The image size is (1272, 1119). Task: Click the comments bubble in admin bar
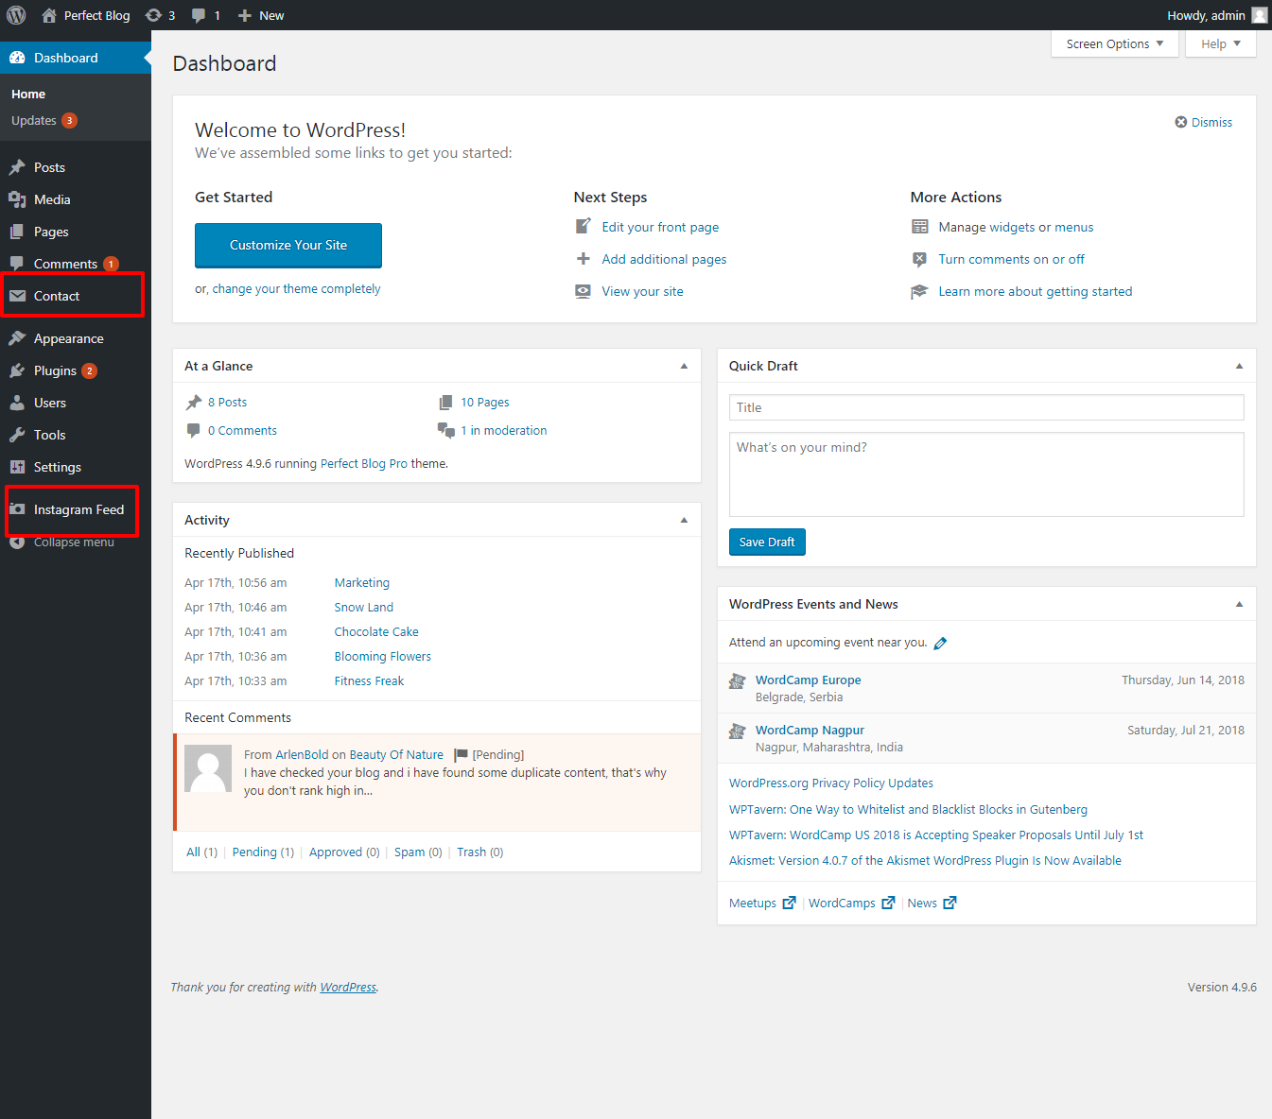(x=199, y=15)
